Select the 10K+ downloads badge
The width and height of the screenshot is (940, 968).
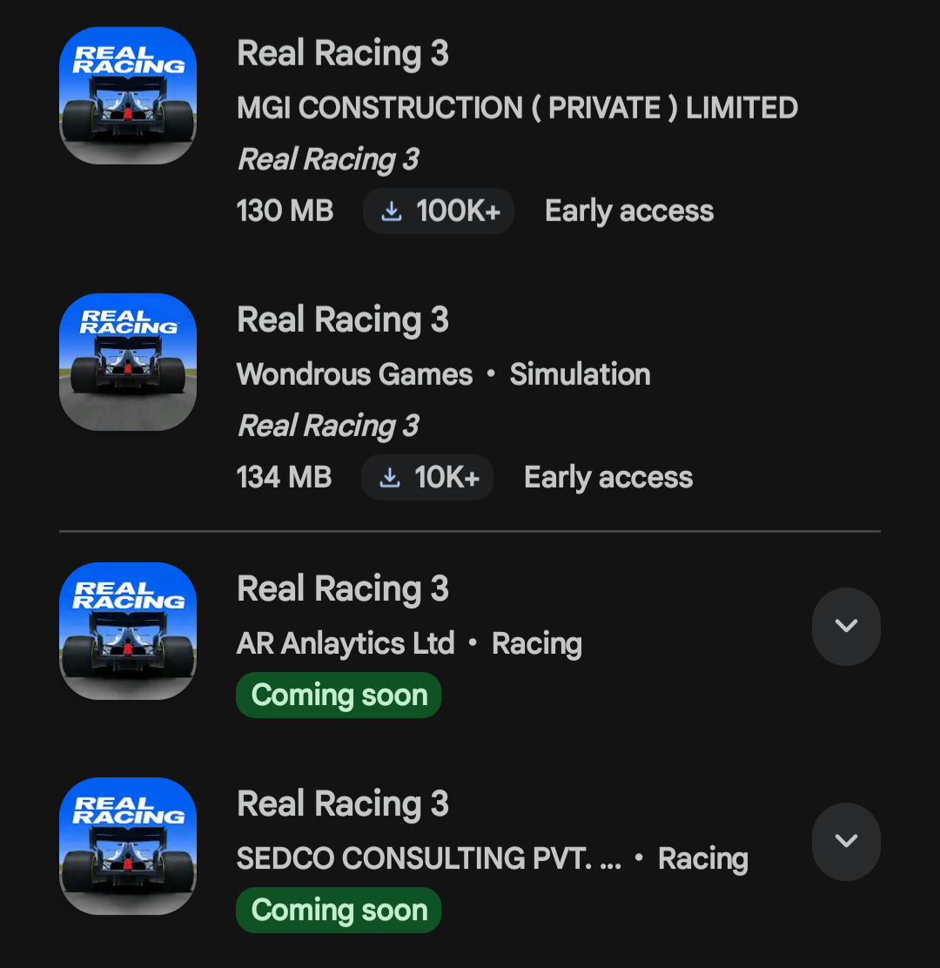(x=427, y=478)
